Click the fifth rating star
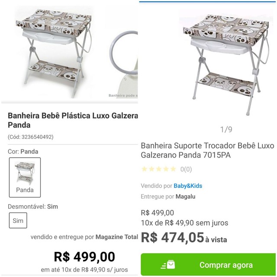Screen dimensions: 277x277 click(x=173, y=169)
